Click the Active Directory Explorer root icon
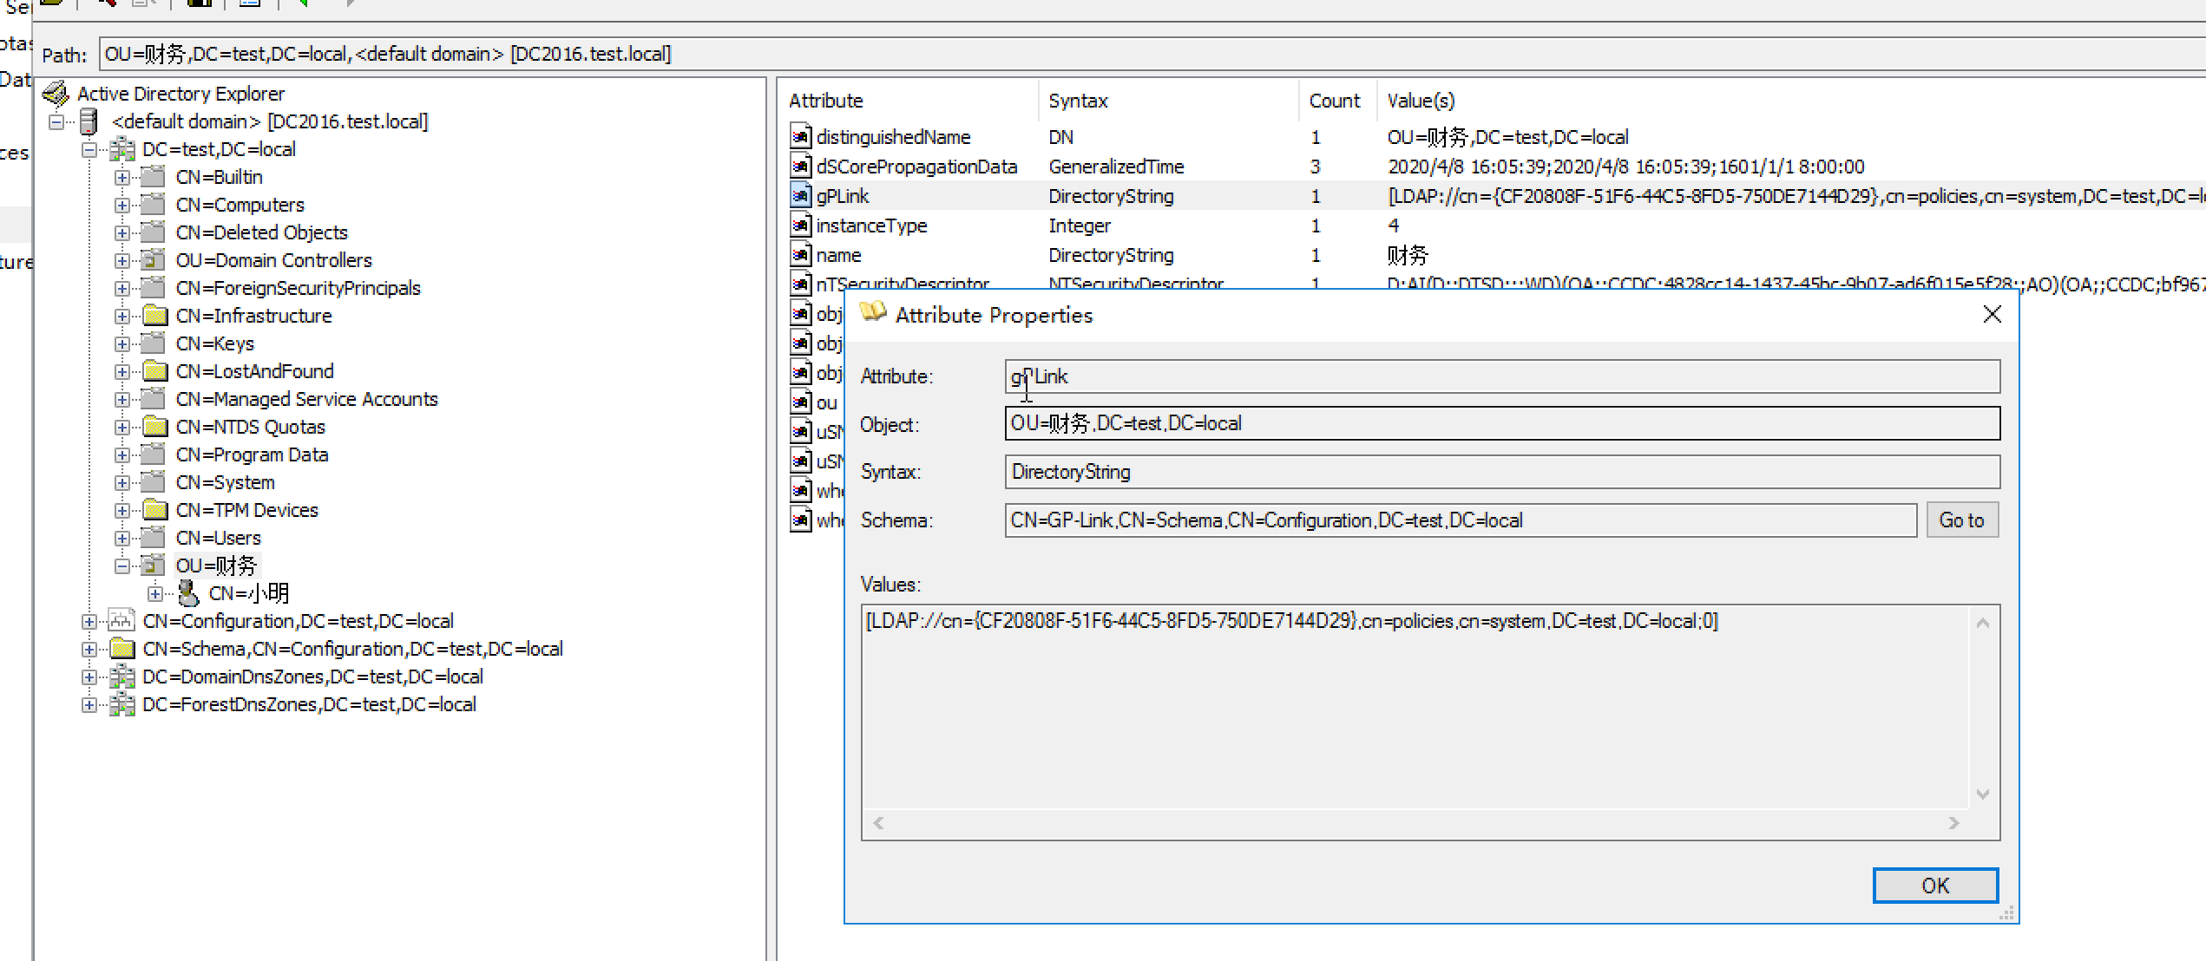 pos(56,93)
